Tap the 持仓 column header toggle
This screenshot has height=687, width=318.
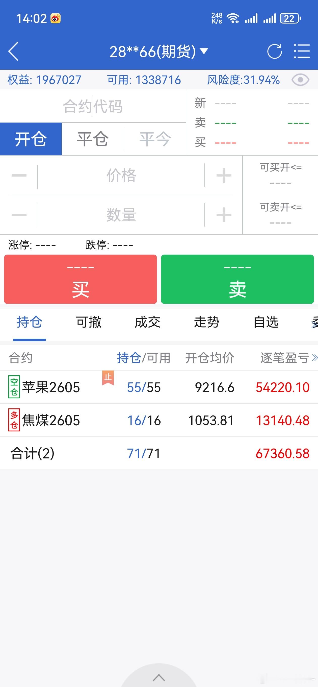pyautogui.click(x=129, y=358)
